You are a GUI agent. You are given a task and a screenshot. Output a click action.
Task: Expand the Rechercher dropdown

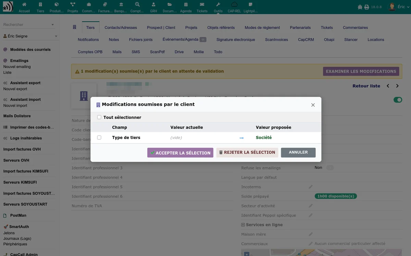[x=52, y=25]
